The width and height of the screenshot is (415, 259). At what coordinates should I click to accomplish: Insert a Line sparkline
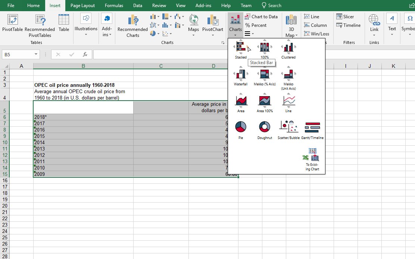point(312,17)
